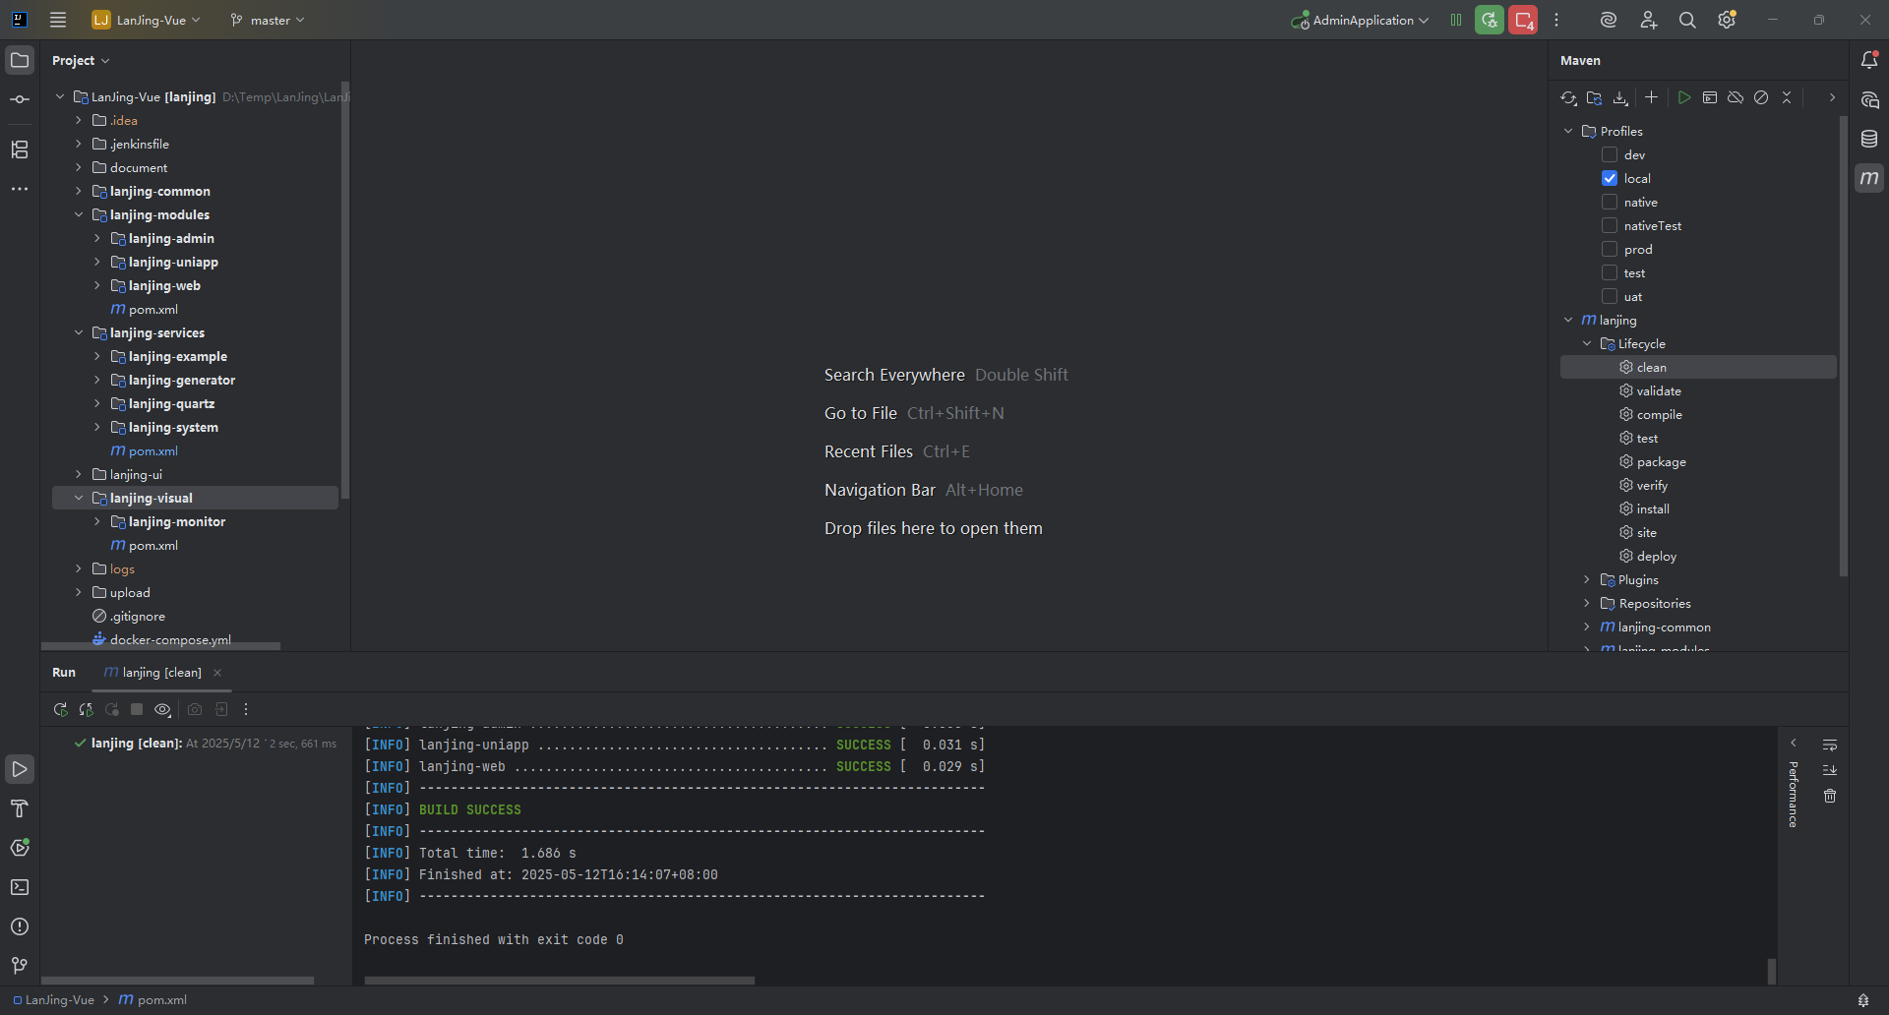This screenshot has width=1889, height=1015.
Task: Check the nativeTest profile checkbox
Action: (x=1610, y=225)
